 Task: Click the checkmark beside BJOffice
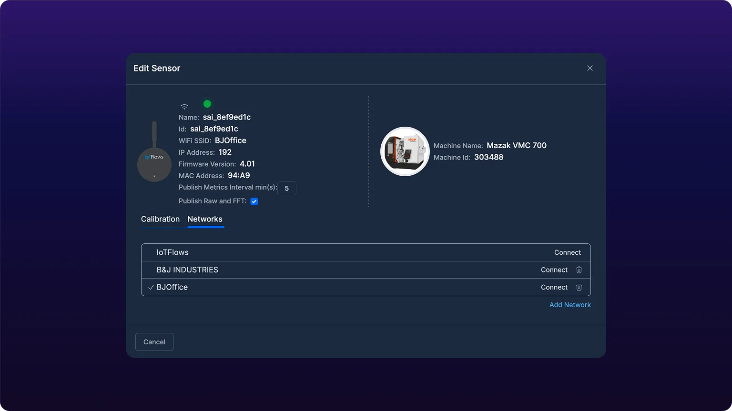[x=151, y=288]
